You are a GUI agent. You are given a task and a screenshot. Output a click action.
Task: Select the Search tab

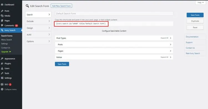tap(38, 15)
